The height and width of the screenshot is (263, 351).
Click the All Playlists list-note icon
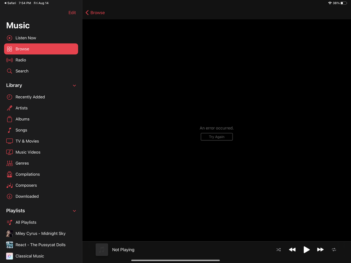click(10, 222)
